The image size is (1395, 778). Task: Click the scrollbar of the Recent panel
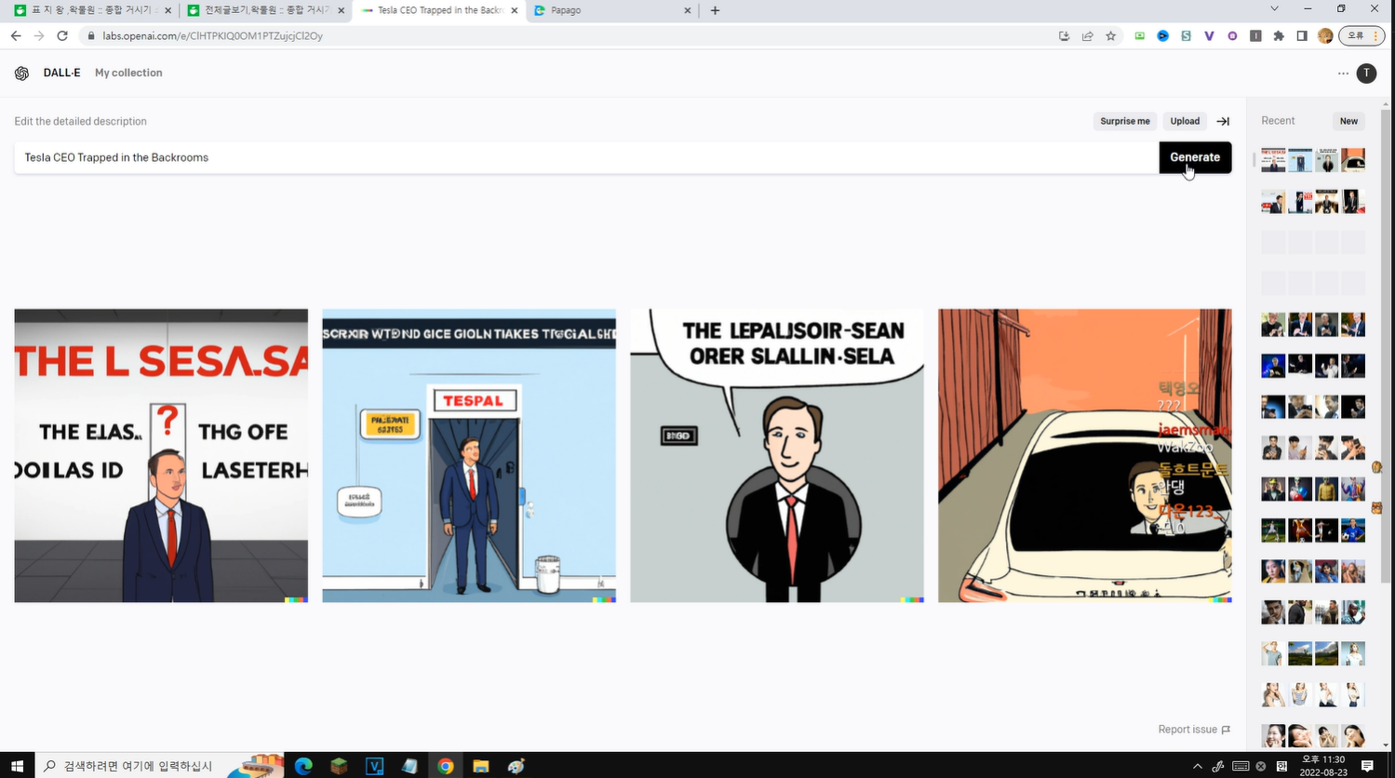pyautogui.click(x=1386, y=344)
